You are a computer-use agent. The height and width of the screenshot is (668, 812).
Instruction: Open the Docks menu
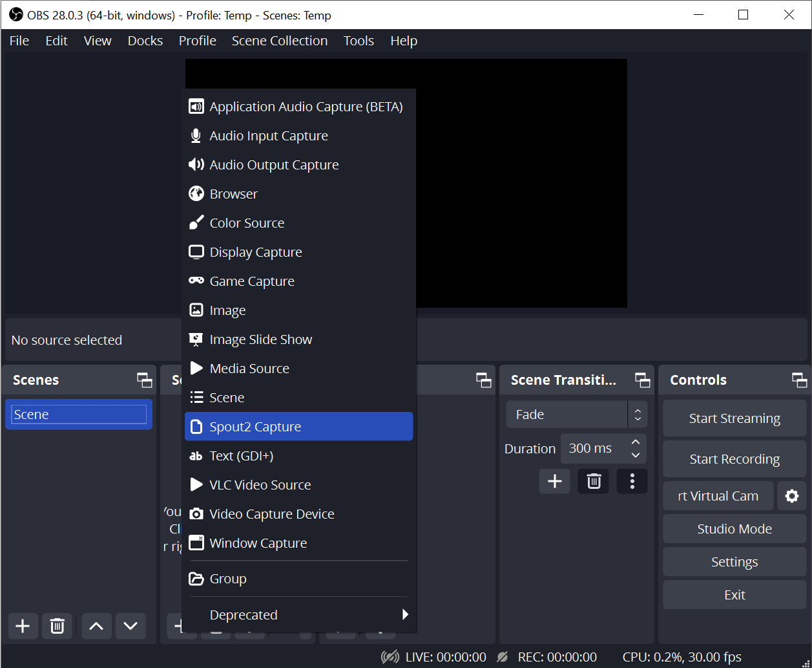point(145,40)
